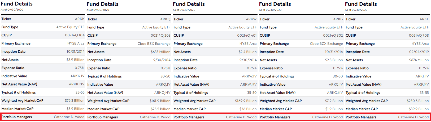Select the ARKF ticker value
Image resolution: width=431 pixels, height=122 pixels.
[x=424, y=19]
